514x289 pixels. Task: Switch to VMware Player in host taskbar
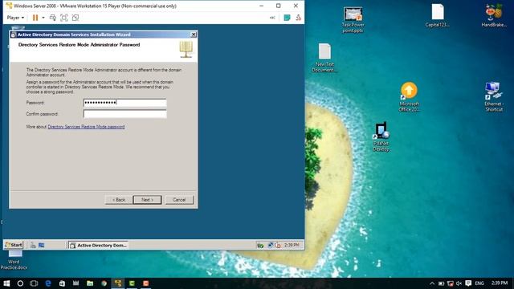(x=118, y=283)
